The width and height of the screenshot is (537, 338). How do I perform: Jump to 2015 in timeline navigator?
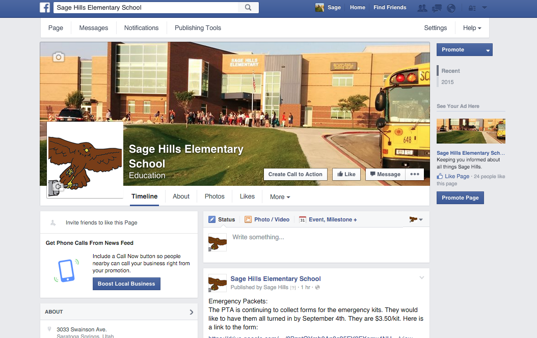[447, 82]
